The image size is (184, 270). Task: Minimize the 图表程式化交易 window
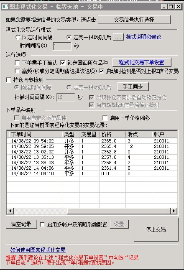[164, 7]
